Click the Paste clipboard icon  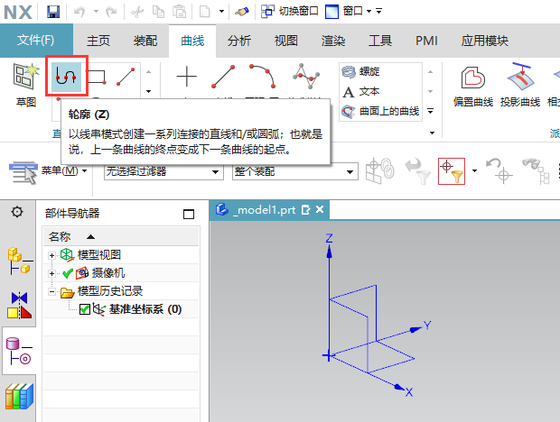pyautogui.click(x=179, y=12)
